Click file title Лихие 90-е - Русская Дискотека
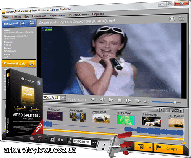 (x=77, y=21)
